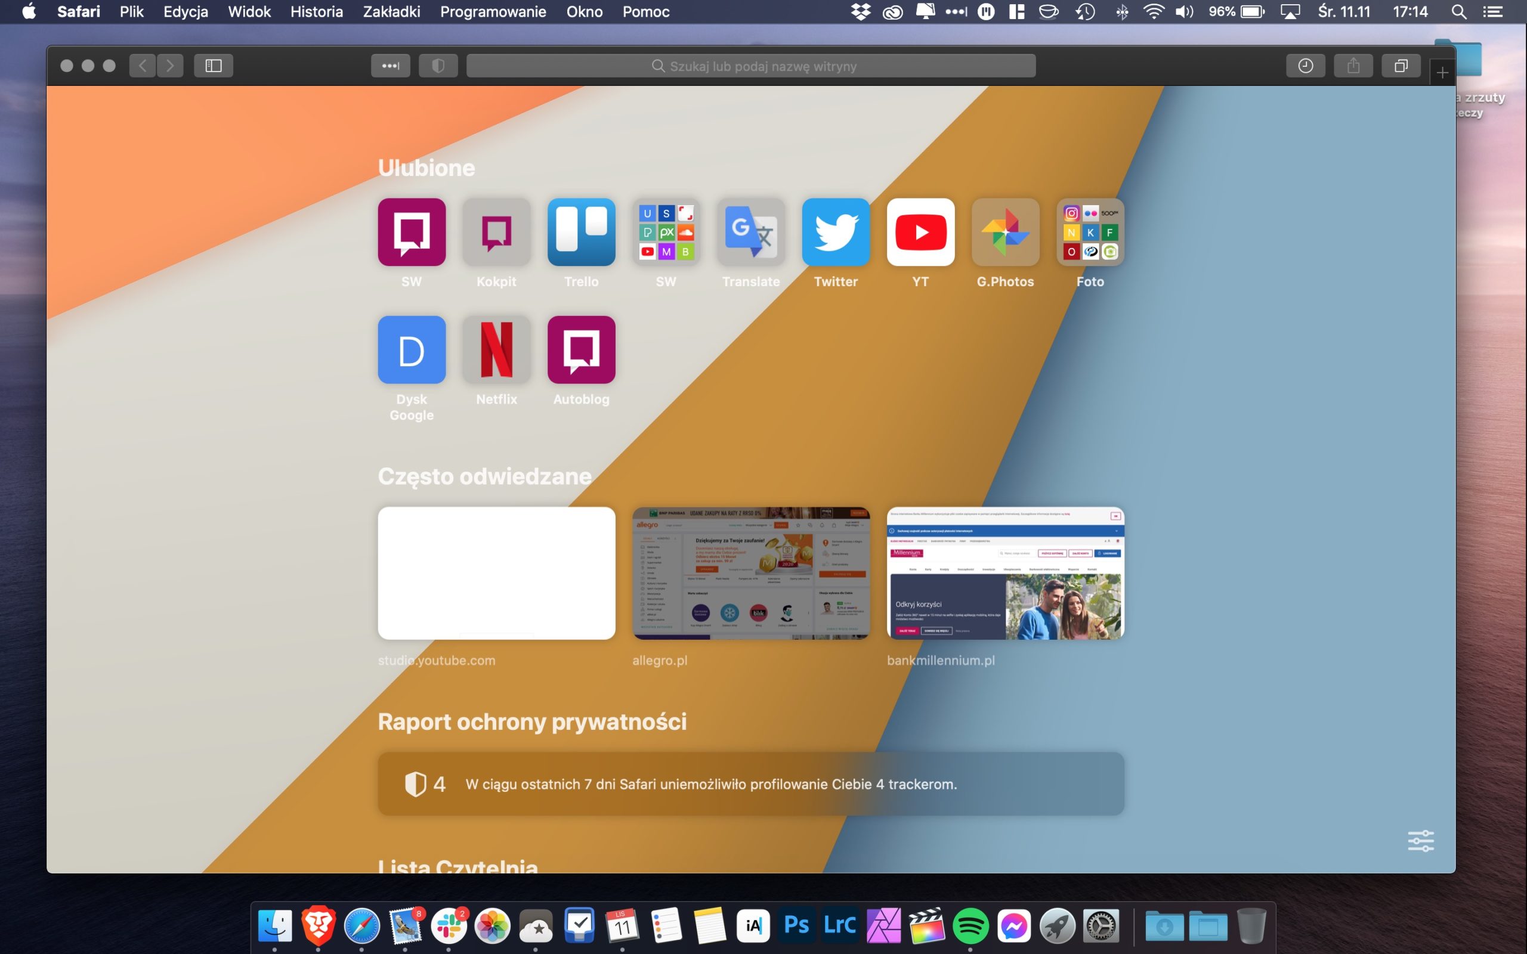Viewport: 1527px width, 954px height.
Task: Launch iA Writer from the Dock
Action: [x=753, y=925]
